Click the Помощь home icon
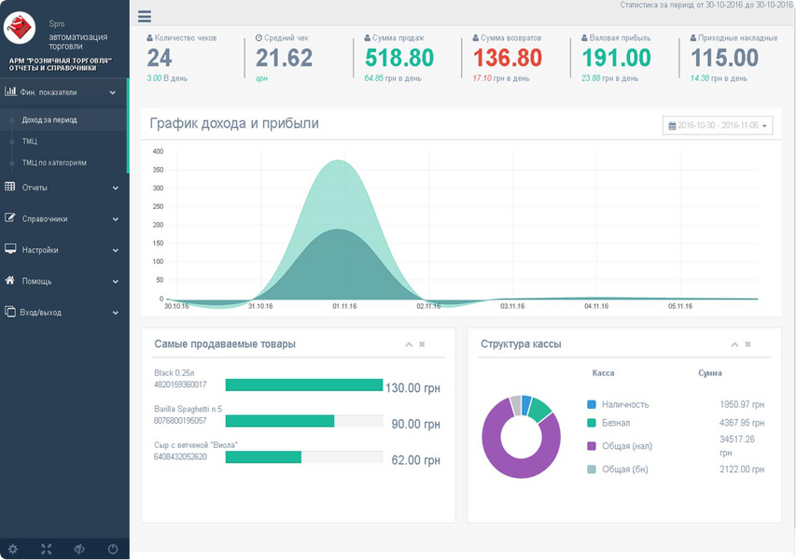796x560 pixels. point(9,280)
